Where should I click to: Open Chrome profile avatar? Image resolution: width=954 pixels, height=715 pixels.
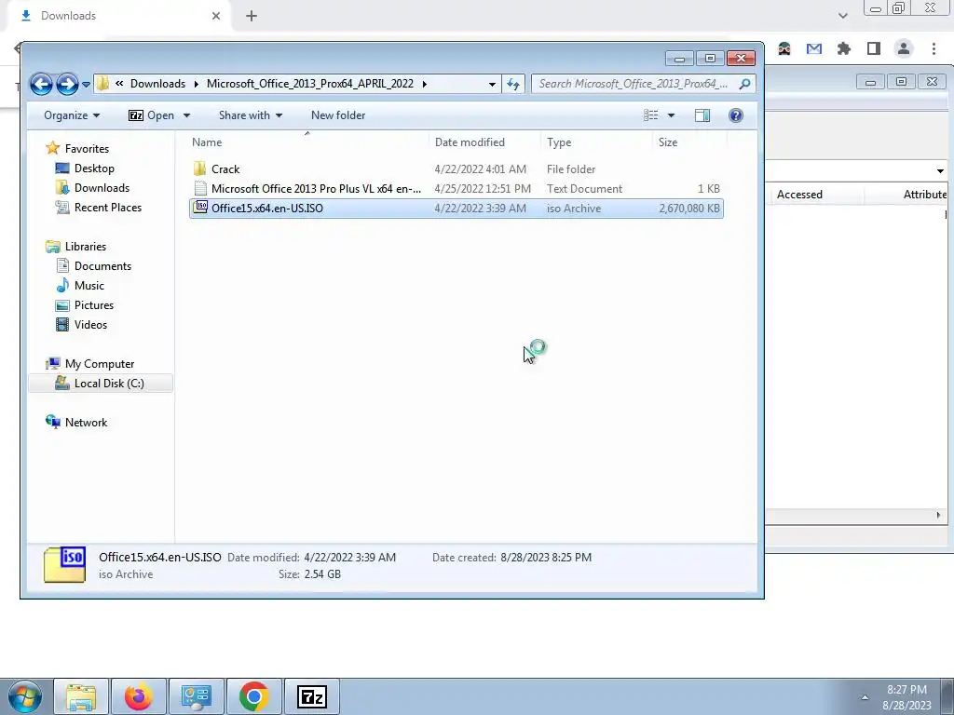coord(904,48)
